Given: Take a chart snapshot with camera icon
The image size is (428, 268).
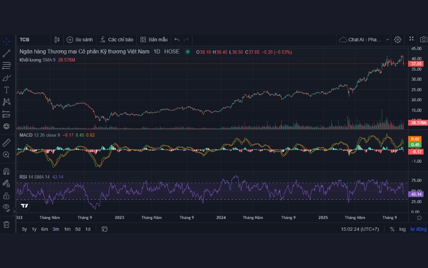Looking at the screenshot, I should click(423, 40).
